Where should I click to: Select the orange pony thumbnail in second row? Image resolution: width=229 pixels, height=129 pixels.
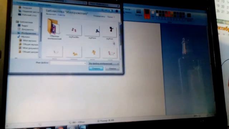[92, 53]
